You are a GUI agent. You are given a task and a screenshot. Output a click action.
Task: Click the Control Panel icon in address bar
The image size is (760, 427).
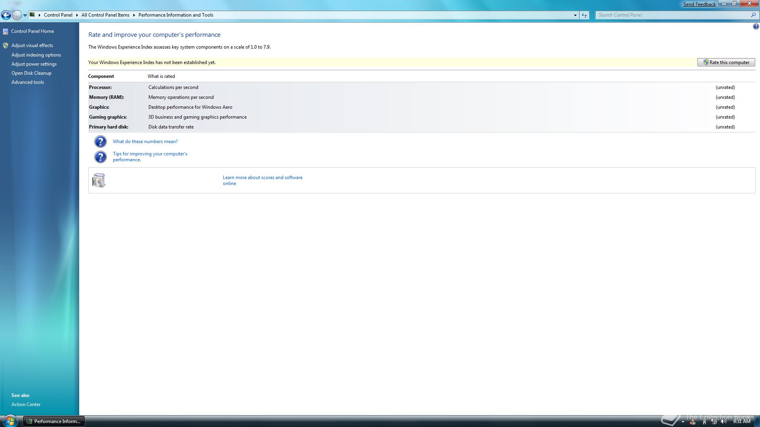32,15
